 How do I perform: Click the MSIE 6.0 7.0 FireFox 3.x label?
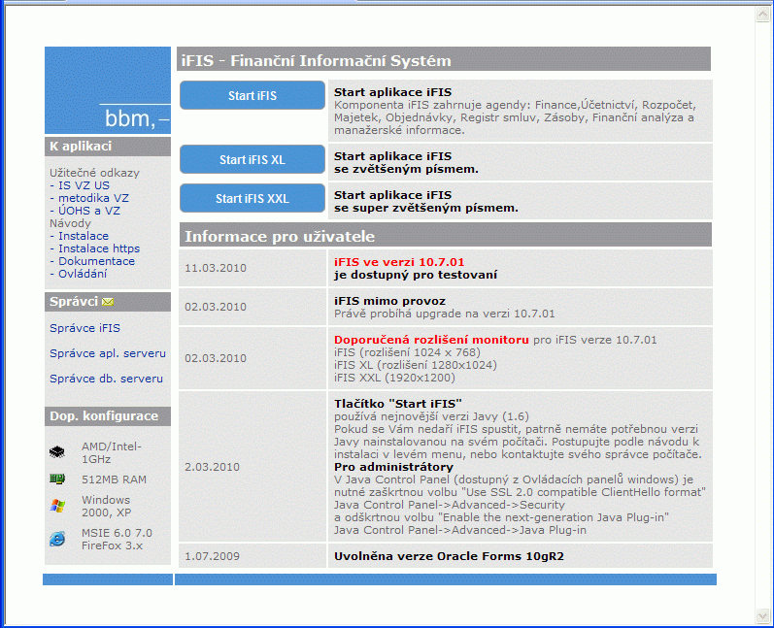click(117, 540)
